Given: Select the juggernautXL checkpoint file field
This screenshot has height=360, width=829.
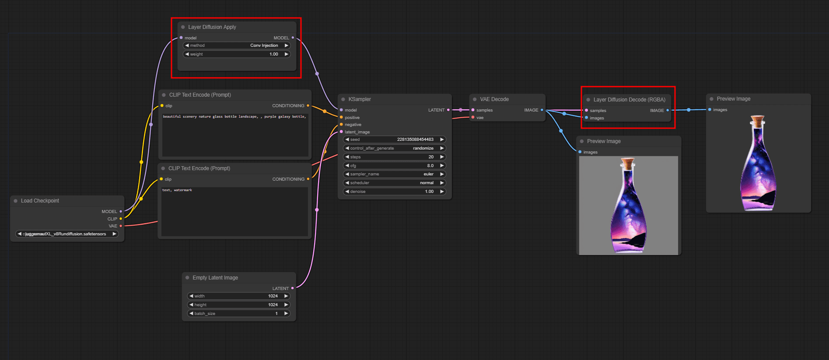Looking at the screenshot, I should pos(67,234).
